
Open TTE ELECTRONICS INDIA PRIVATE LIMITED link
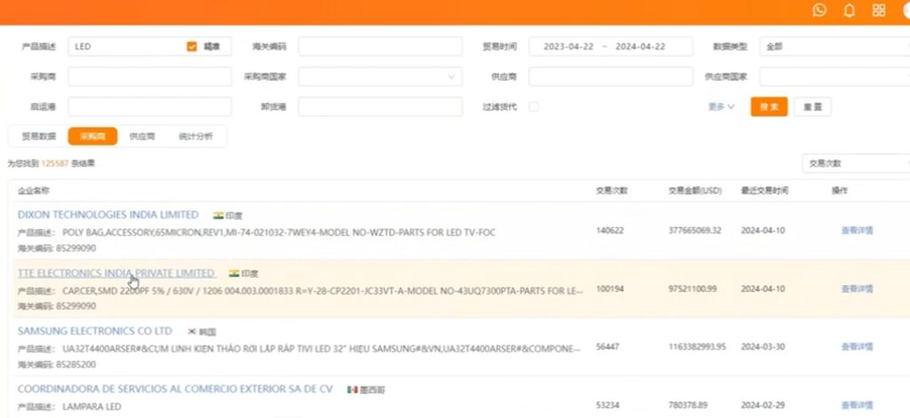[116, 272]
